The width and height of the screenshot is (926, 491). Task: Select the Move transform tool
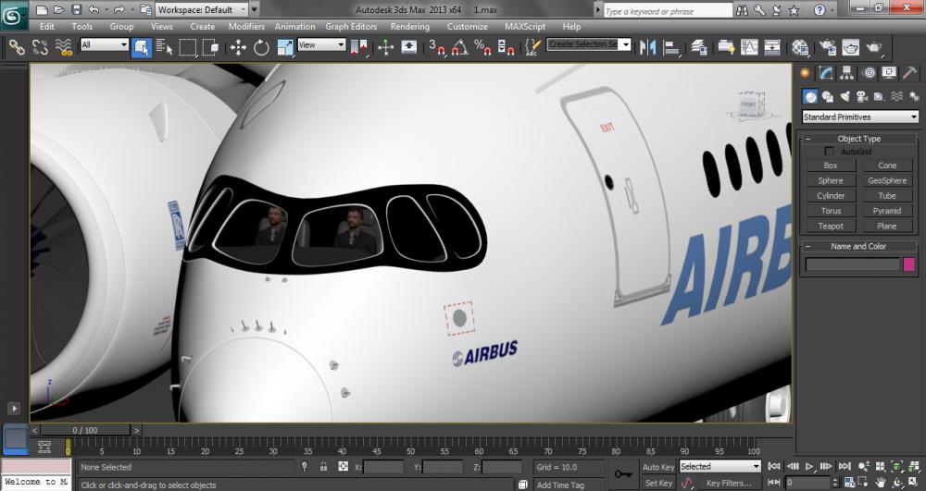(x=238, y=47)
